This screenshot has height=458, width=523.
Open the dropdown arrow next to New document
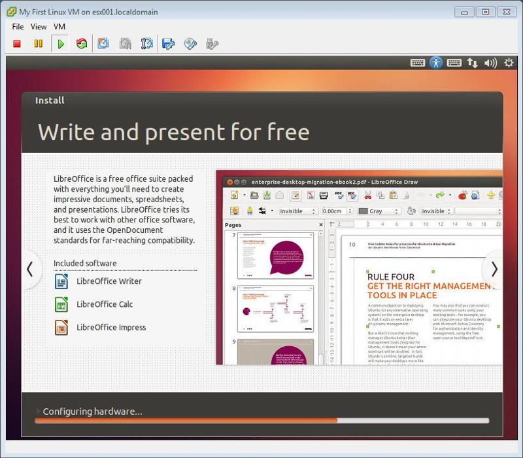click(x=244, y=195)
